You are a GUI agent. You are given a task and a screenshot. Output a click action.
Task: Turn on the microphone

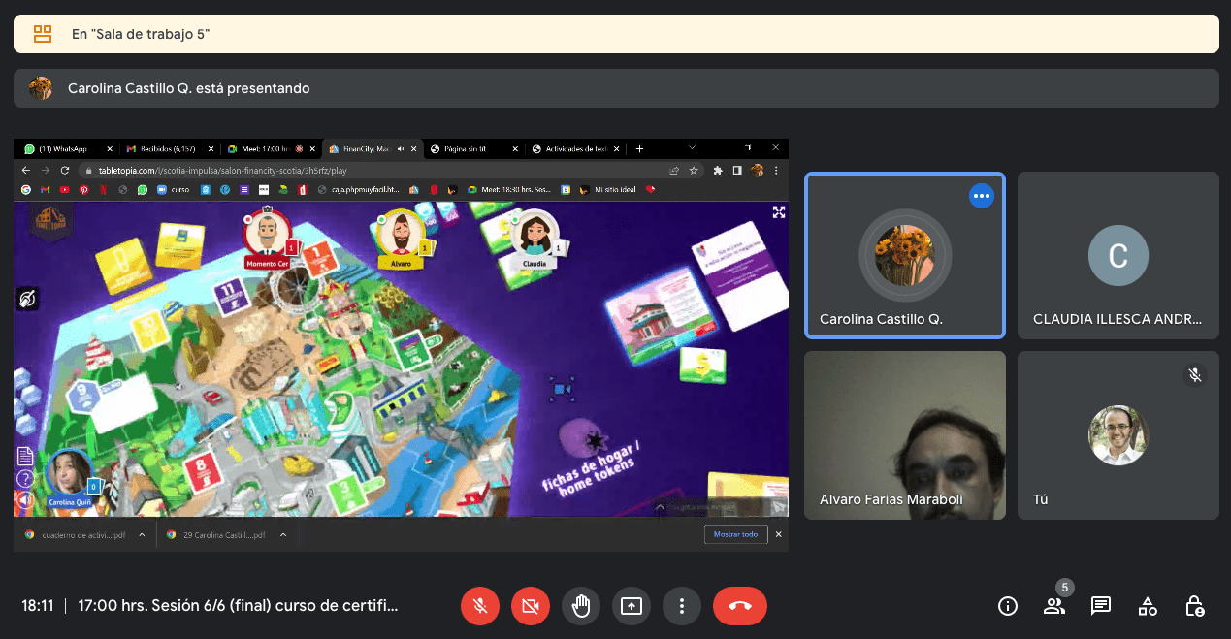[480, 606]
